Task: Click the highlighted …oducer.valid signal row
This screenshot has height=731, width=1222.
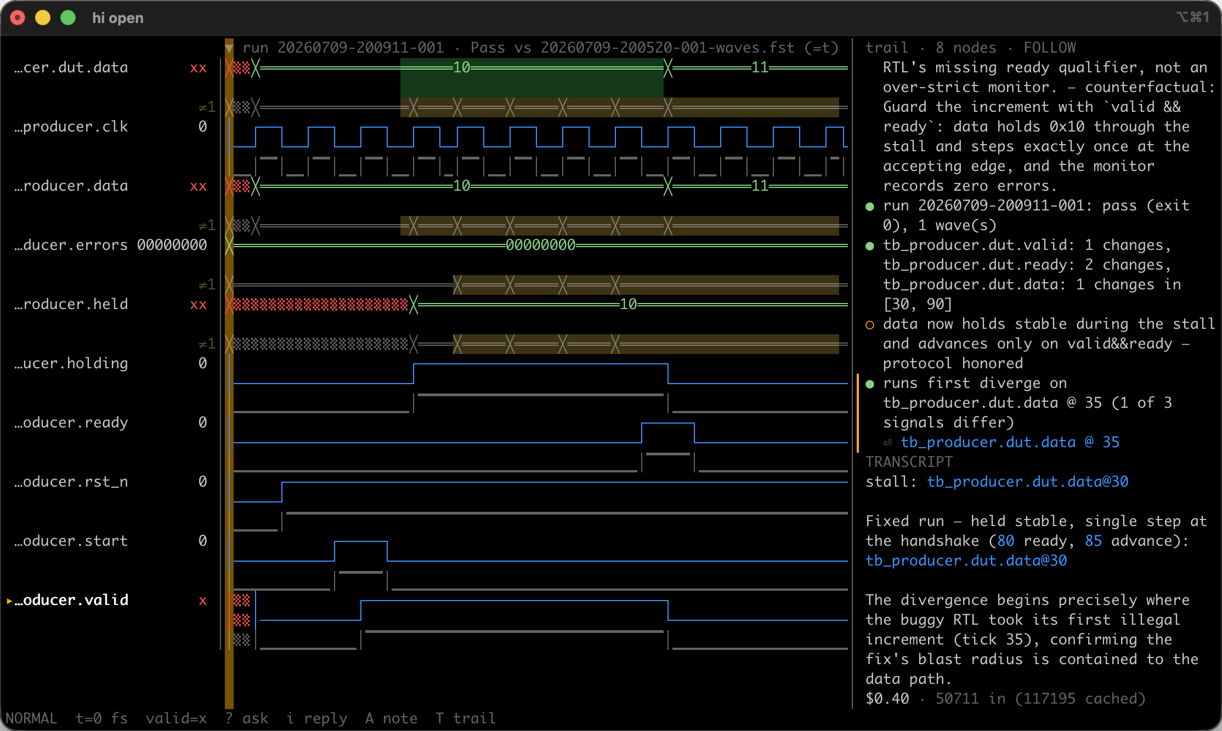Action: click(111, 601)
